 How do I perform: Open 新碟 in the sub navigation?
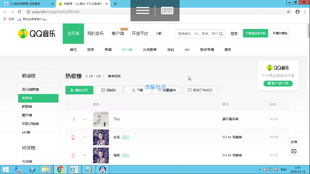(x=108, y=50)
